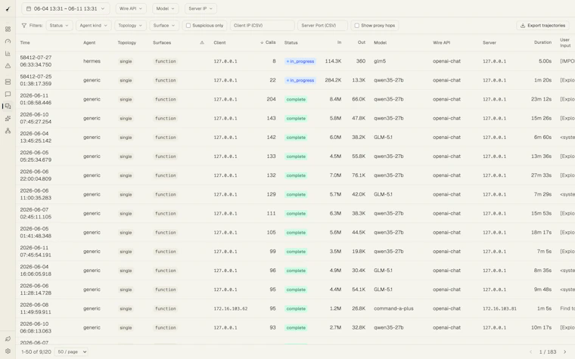The width and height of the screenshot is (575, 359).
Task: Sort by the Calls column header
Action: click(x=268, y=42)
